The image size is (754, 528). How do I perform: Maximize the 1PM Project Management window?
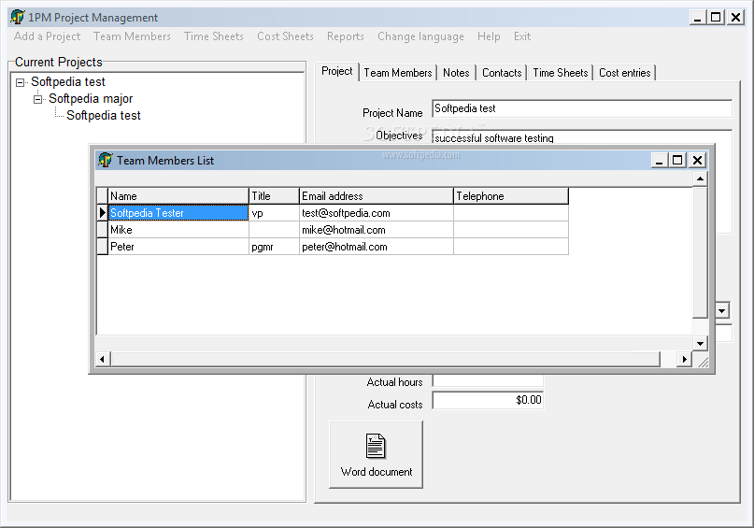point(716,18)
